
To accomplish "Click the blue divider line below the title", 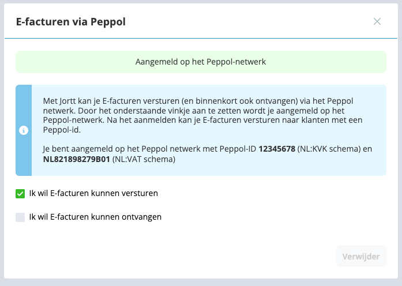I will tap(201, 39).
